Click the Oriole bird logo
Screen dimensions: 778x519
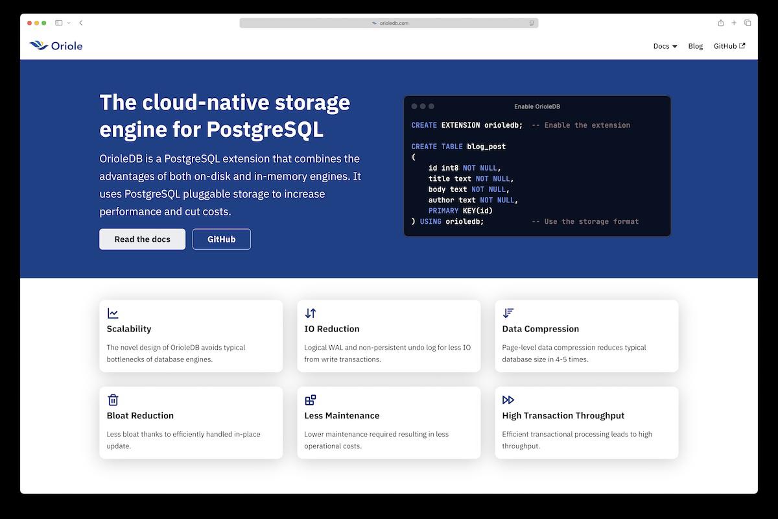pos(38,45)
